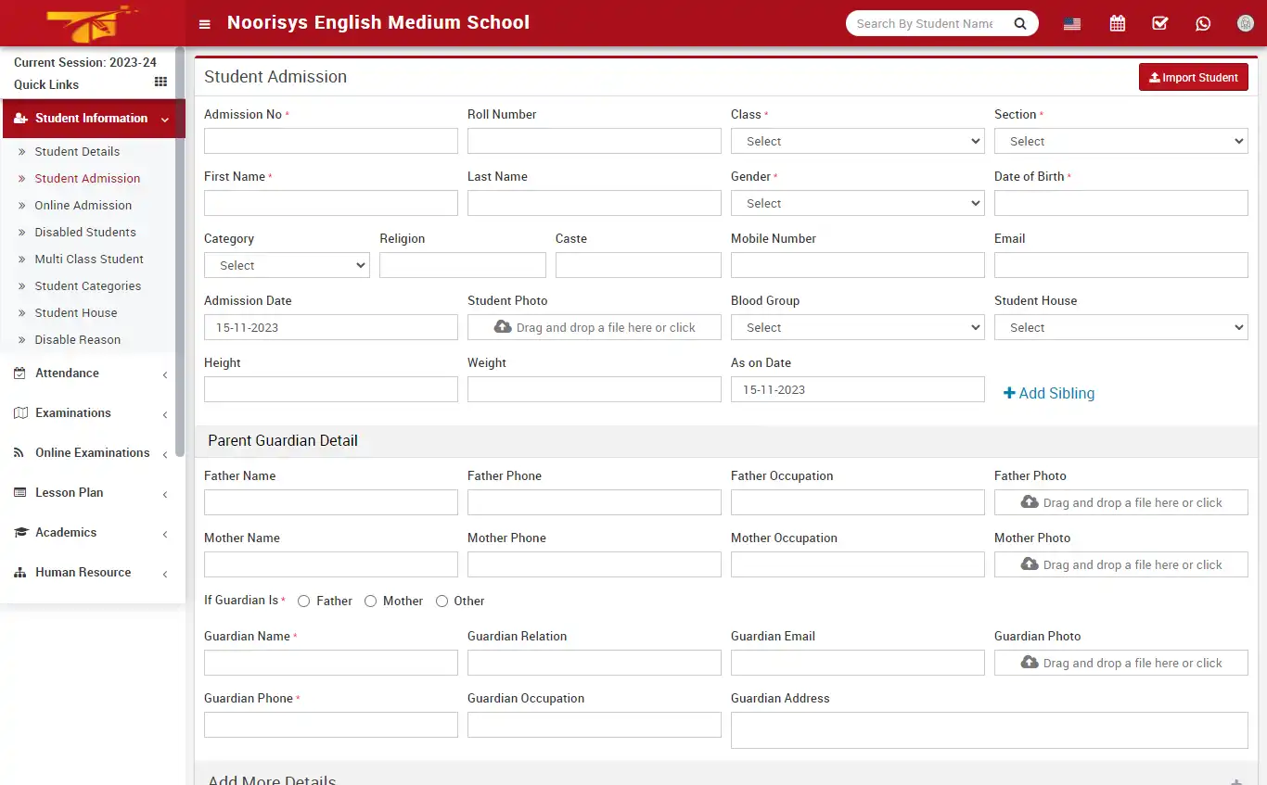This screenshot has height=785, width=1267.
Task: Expand the Add More Details section
Action: tap(272, 779)
